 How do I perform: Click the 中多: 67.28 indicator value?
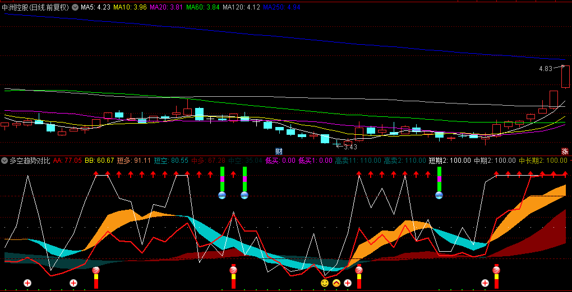point(208,161)
